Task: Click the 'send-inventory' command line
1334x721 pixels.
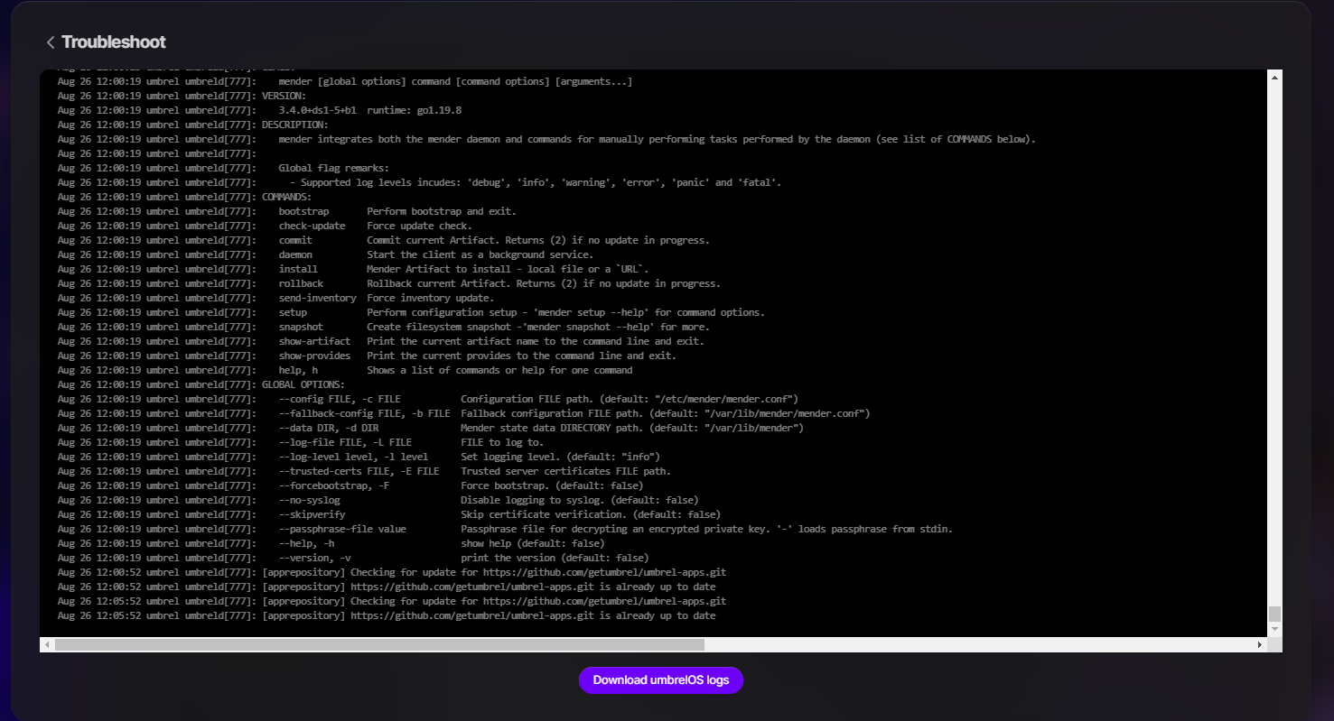Action: (x=275, y=298)
